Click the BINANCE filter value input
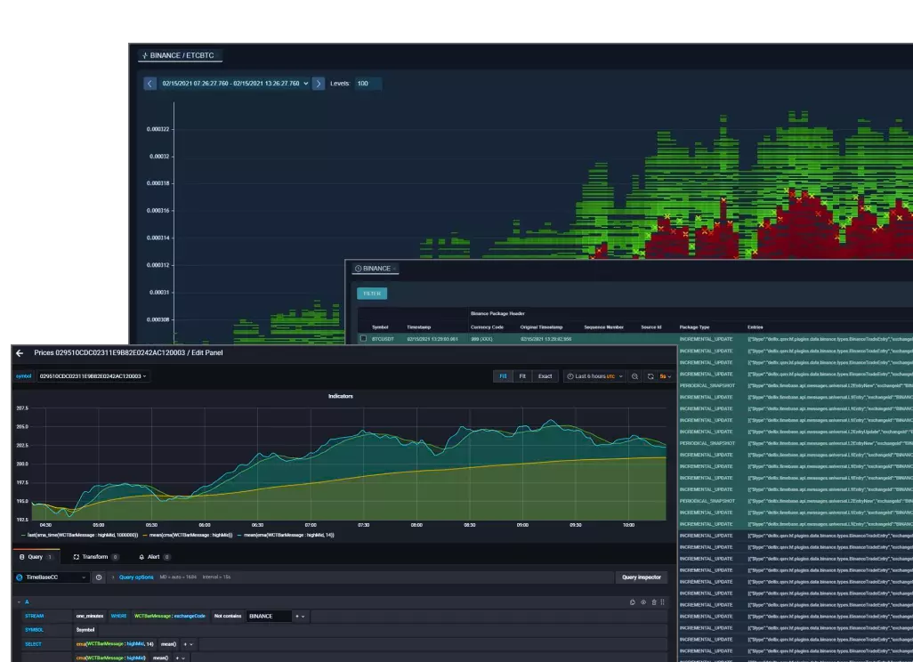 269,616
